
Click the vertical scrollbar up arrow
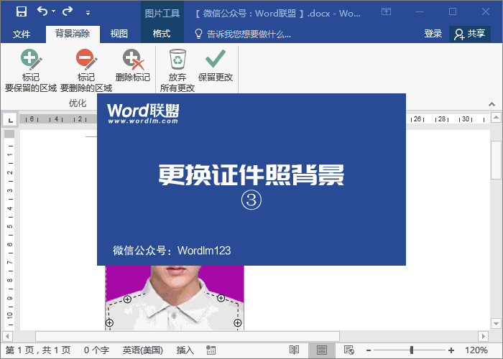pyautogui.click(x=496, y=118)
